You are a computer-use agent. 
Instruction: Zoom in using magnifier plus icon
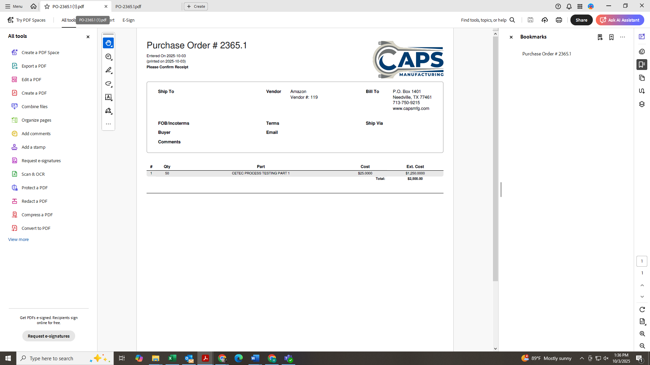click(x=642, y=334)
